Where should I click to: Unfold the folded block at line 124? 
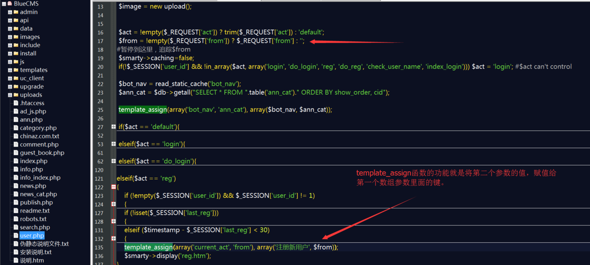pos(114,204)
